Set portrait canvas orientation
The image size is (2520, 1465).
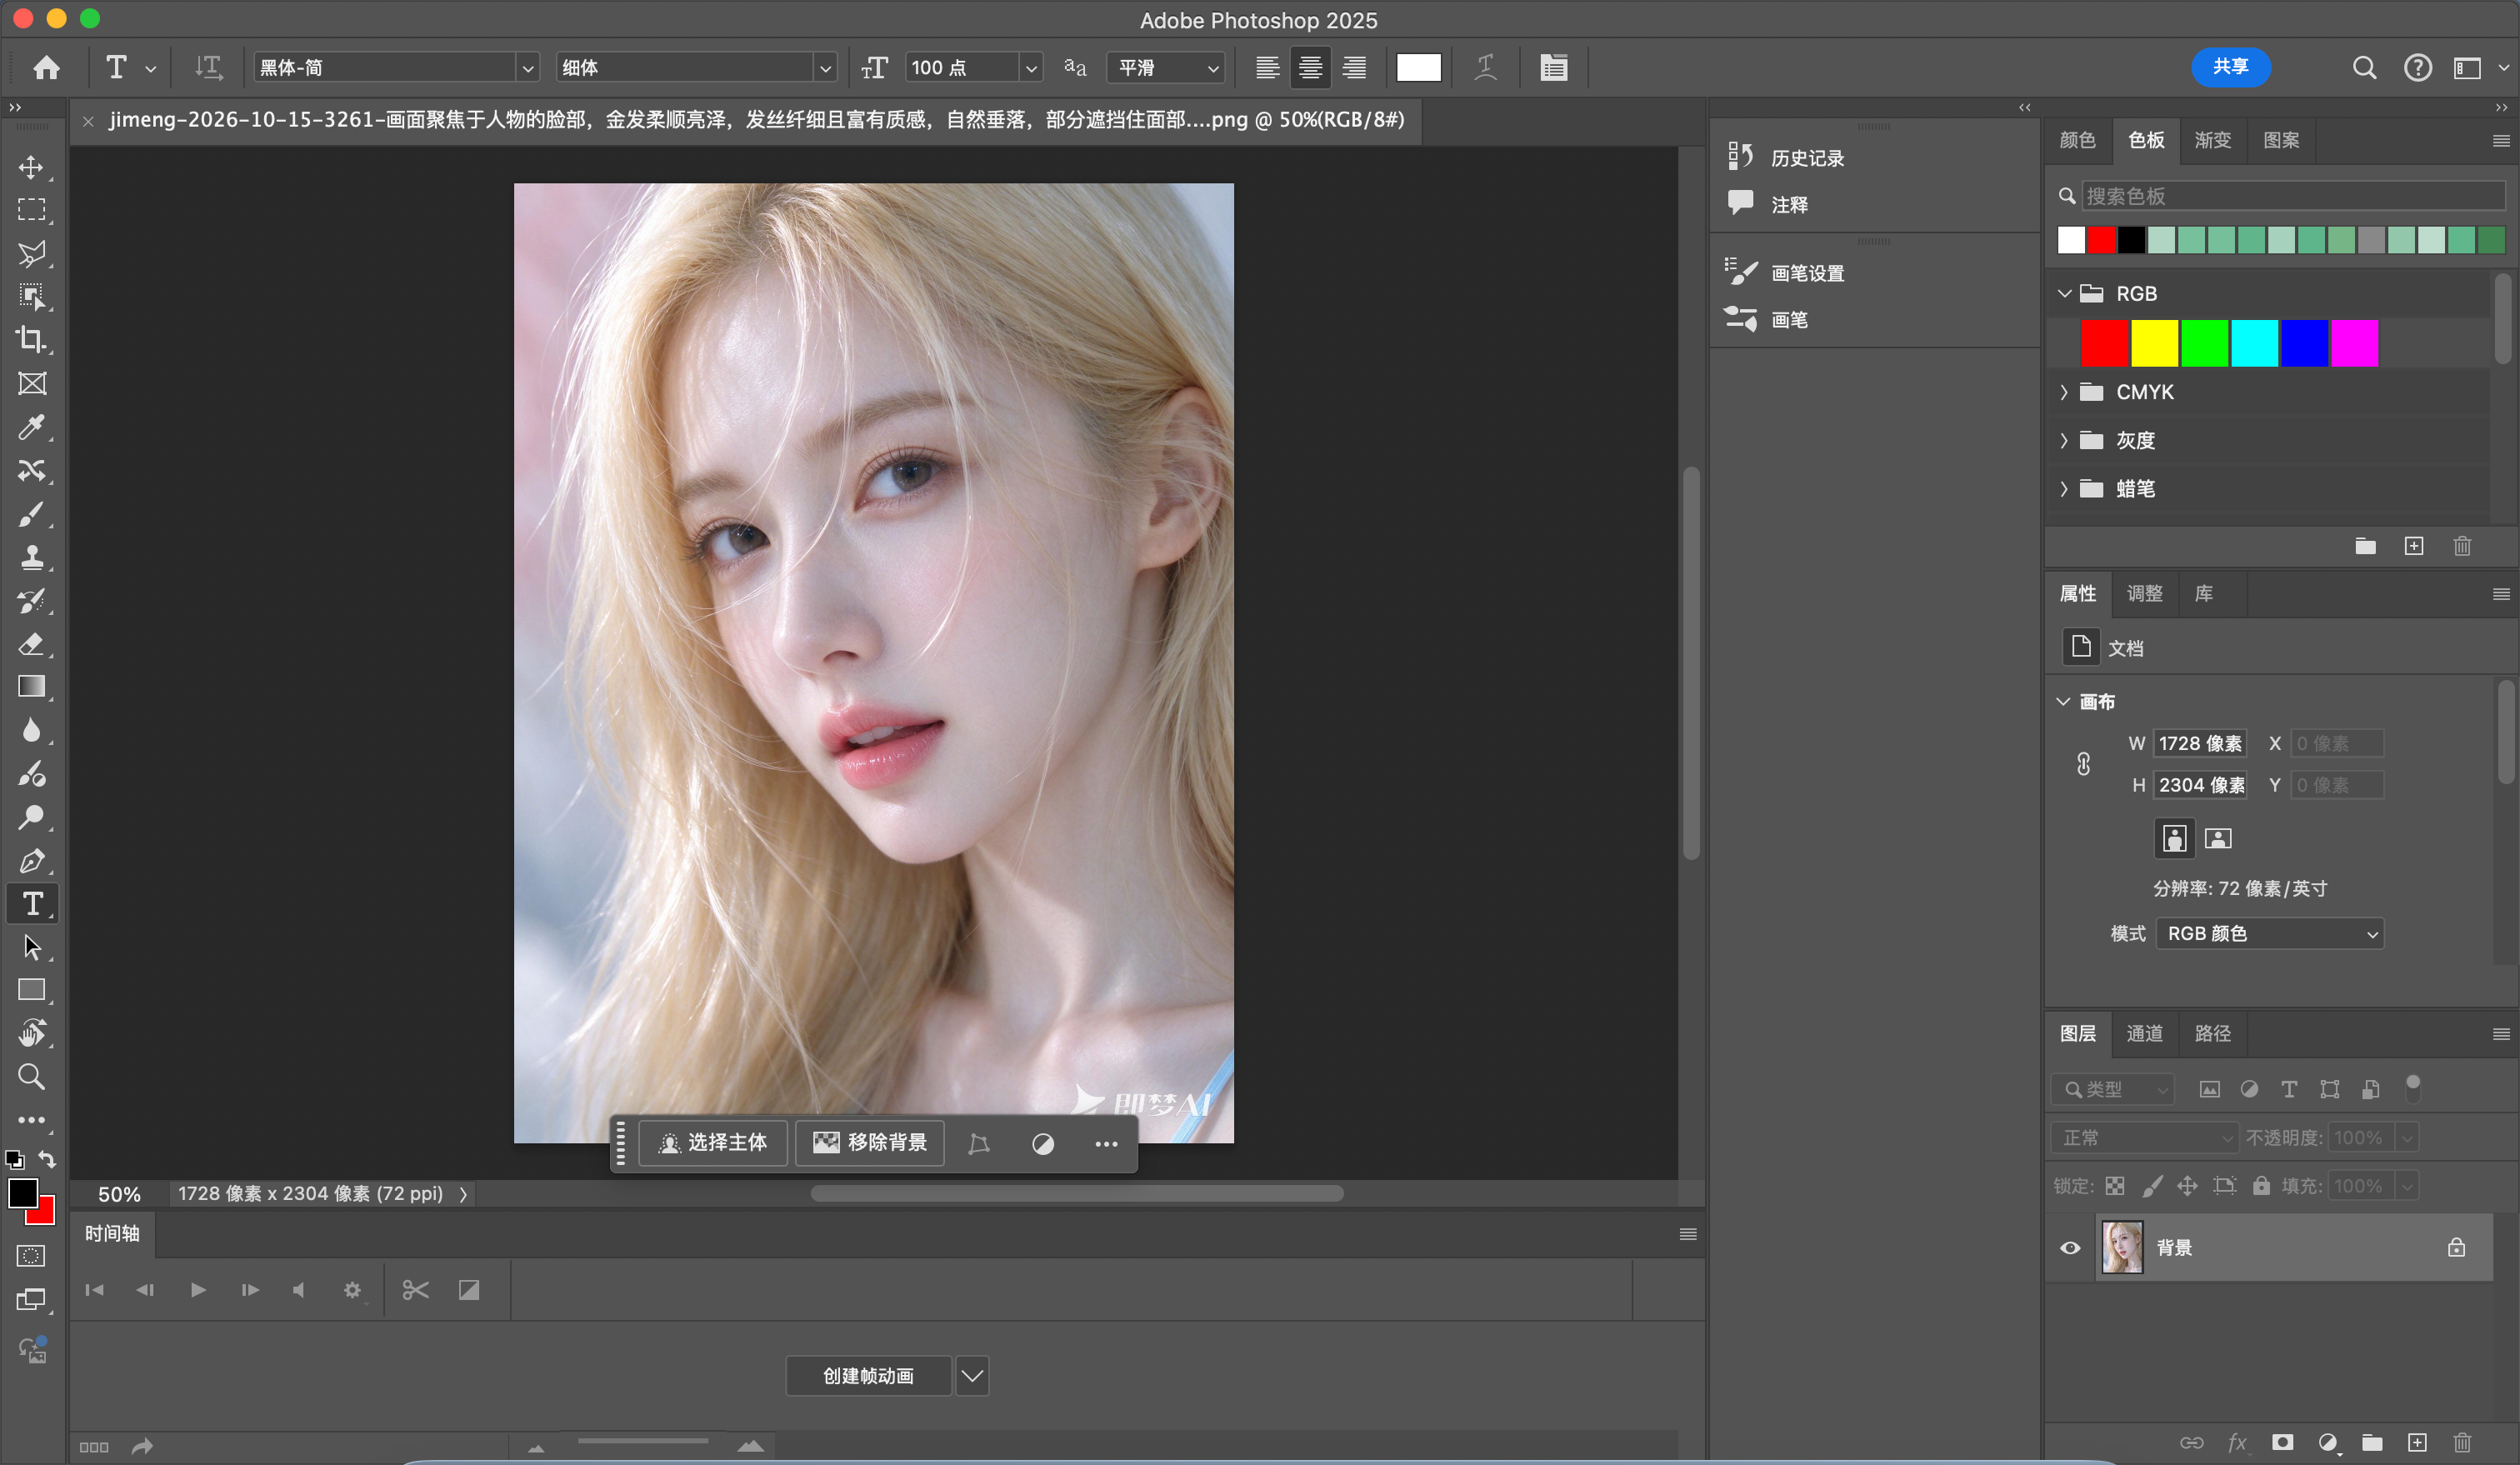[x=2174, y=838]
